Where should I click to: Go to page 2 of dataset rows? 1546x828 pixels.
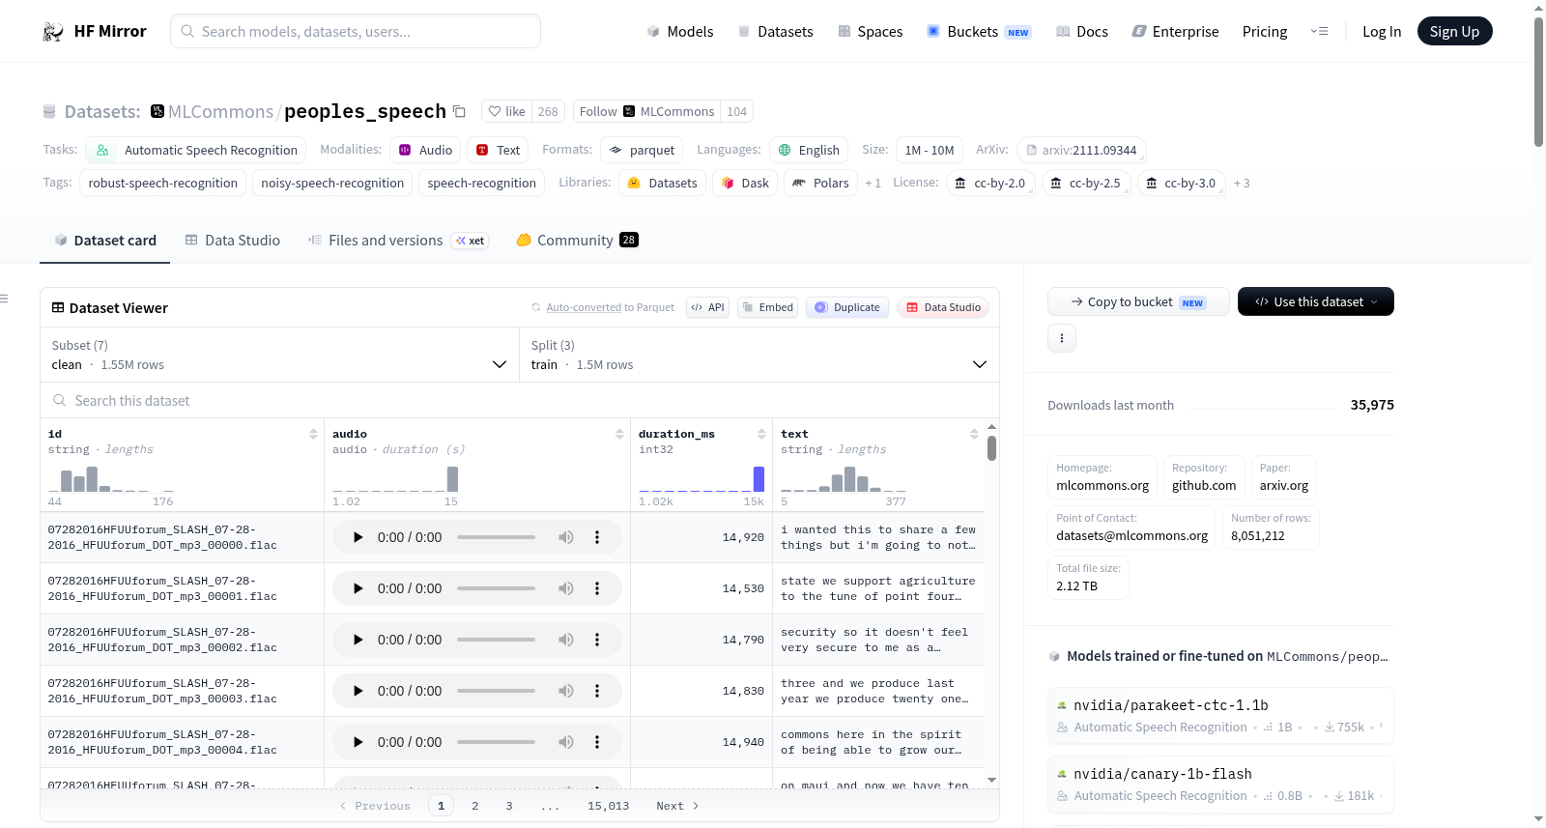[x=475, y=806]
